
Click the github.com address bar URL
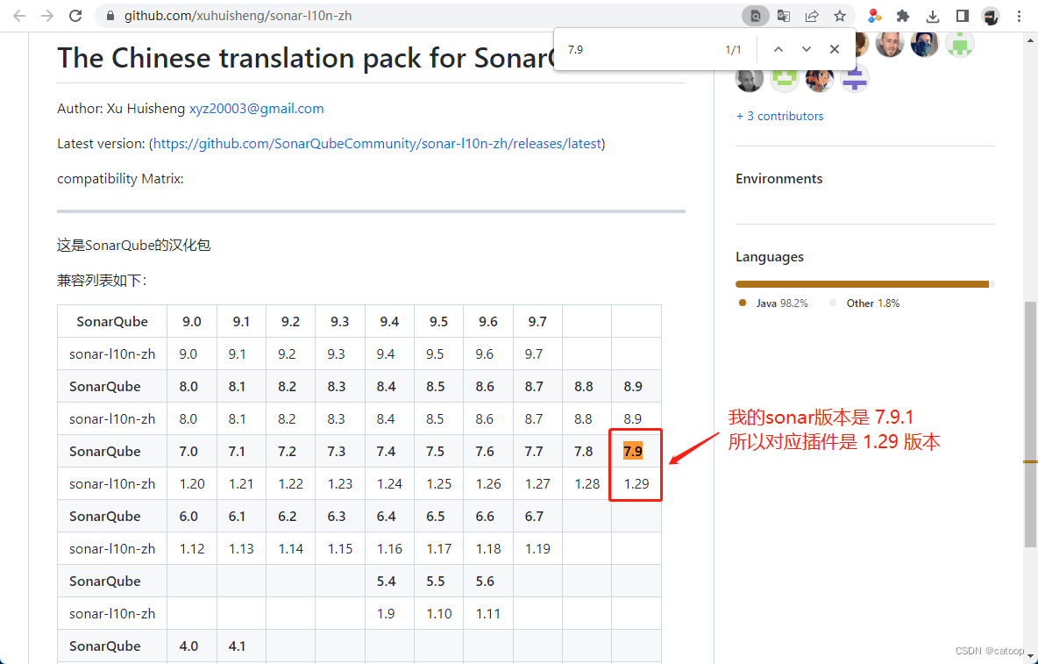coord(238,16)
